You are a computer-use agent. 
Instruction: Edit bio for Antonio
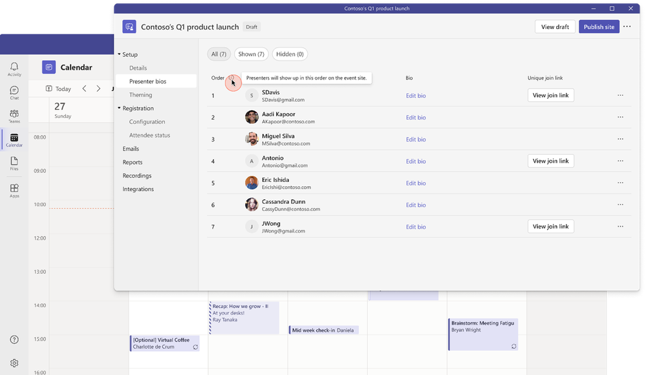[416, 161]
